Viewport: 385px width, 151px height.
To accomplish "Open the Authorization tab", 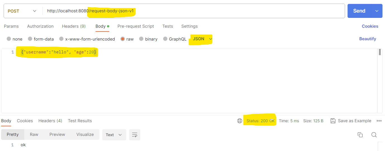I will (40, 26).
